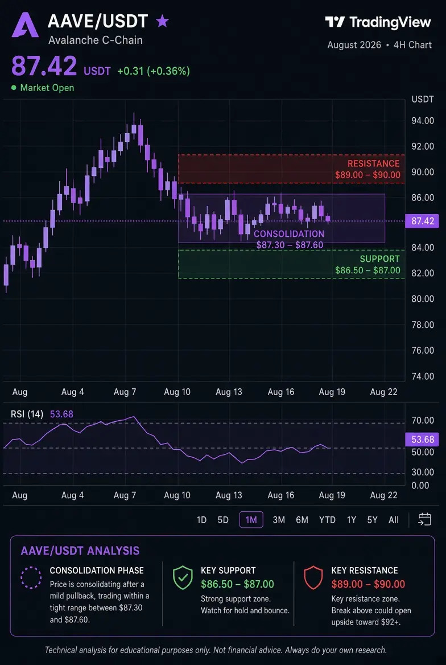This screenshot has width=446, height=665.
Task: Click the 87.42 price label on price axis
Action: point(422,221)
